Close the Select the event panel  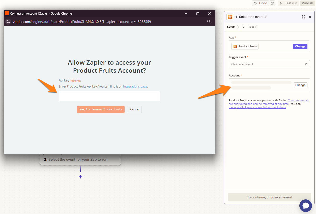(x=310, y=17)
